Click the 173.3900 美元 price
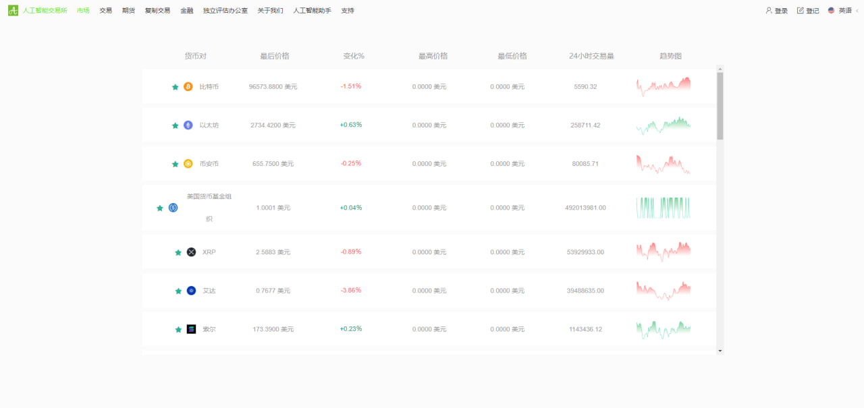 click(273, 329)
